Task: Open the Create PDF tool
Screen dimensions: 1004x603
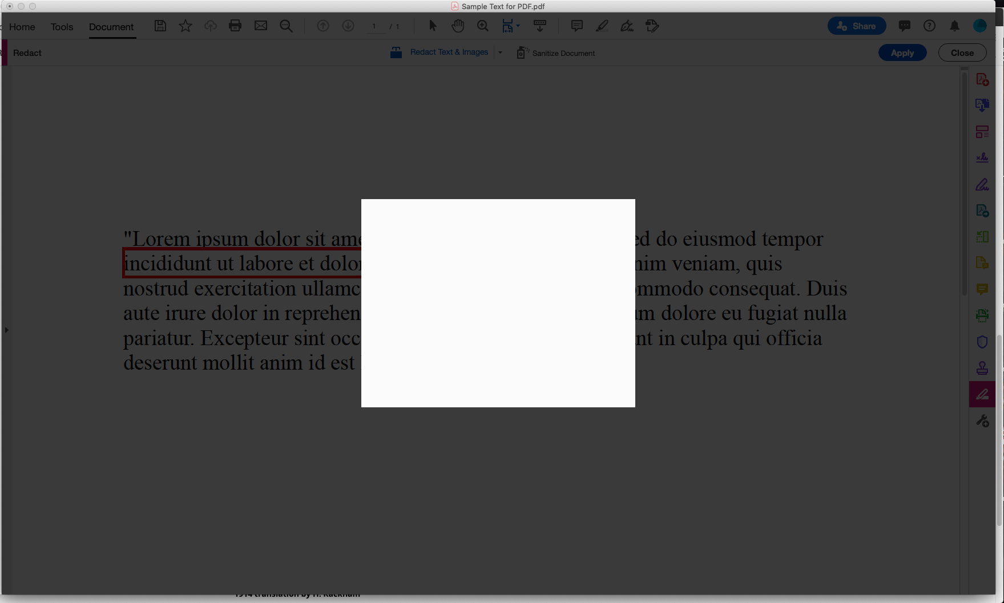Action: click(982, 79)
